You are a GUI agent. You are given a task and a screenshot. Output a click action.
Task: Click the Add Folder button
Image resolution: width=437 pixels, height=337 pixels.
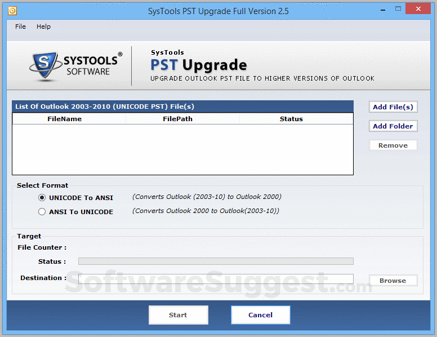393,126
